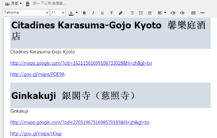Increase indent of paragraph
217x138 pixels.
182,13
